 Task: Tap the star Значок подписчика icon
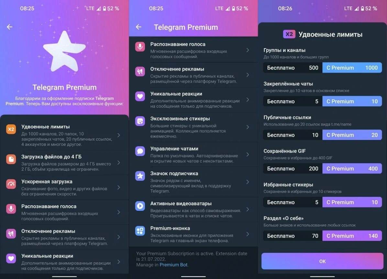(140, 176)
